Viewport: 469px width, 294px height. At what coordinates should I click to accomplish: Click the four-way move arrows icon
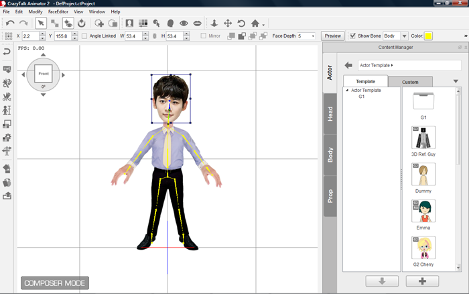pyautogui.click(x=228, y=23)
